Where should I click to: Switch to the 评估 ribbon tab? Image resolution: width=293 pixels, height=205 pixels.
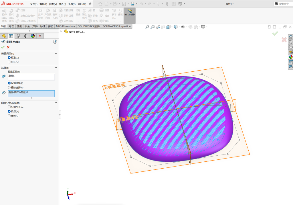[50, 26]
